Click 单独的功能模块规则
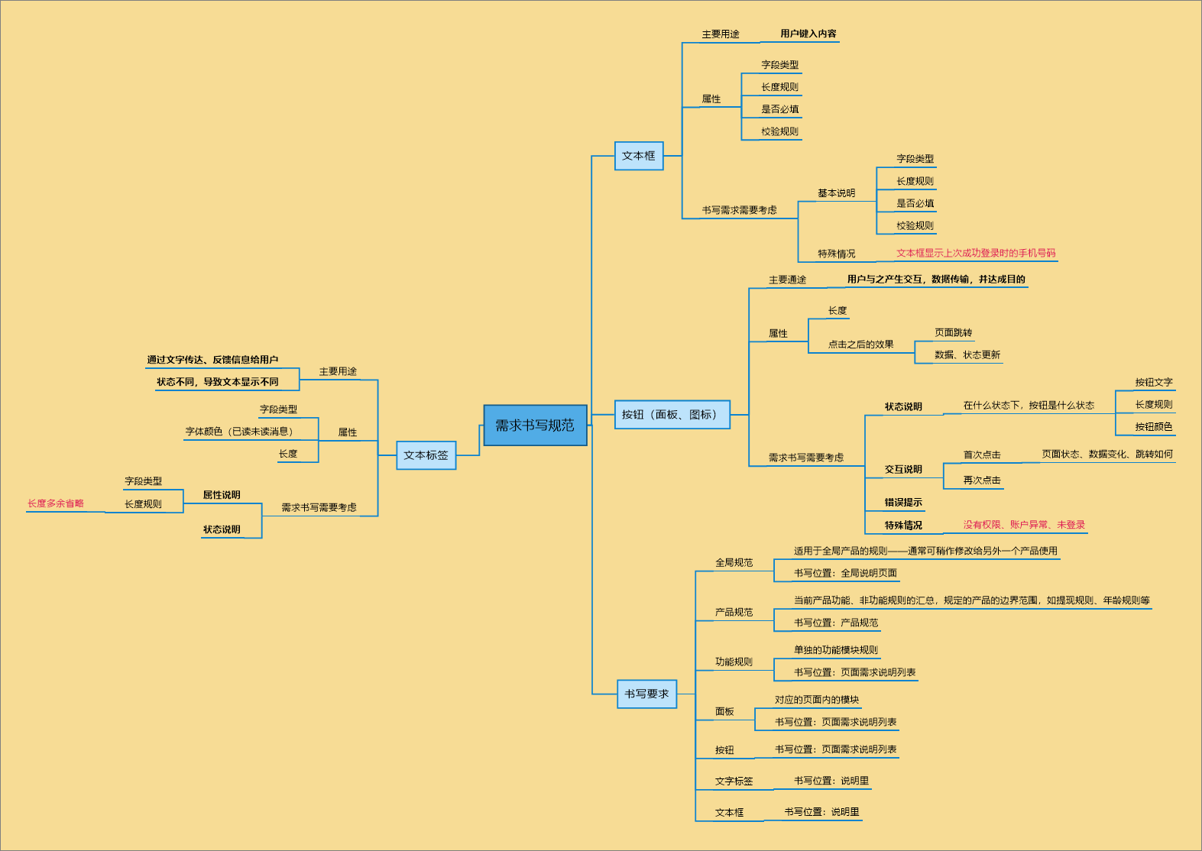The width and height of the screenshot is (1202, 851). click(x=836, y=650)
